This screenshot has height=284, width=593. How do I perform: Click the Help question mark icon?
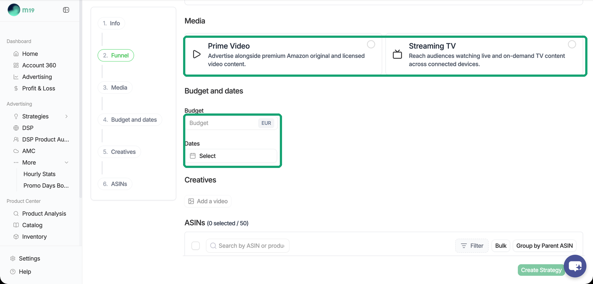point(13,272)
